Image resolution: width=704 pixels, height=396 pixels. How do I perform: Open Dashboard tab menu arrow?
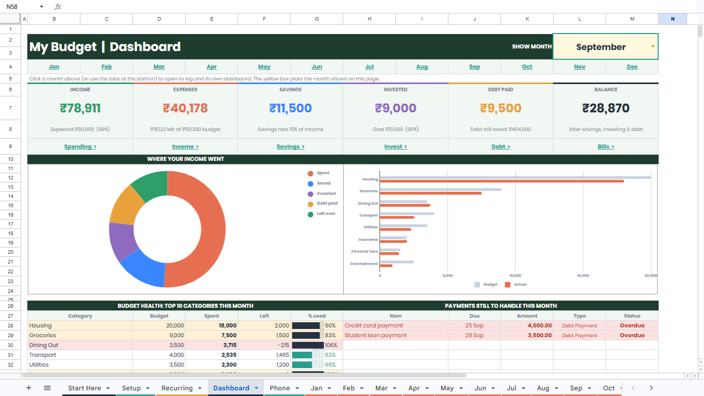pos(256,388)
